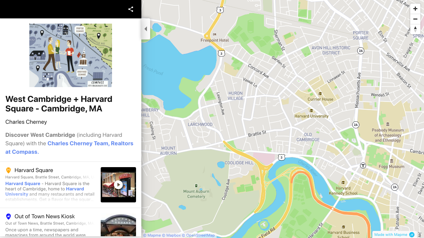Play the Harvard Square video thumbnail
This screenshot has width=424, height=238.
[118, 185]
